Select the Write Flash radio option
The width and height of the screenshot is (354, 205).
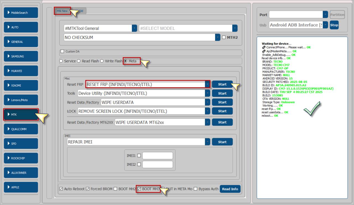pos(102,61)
